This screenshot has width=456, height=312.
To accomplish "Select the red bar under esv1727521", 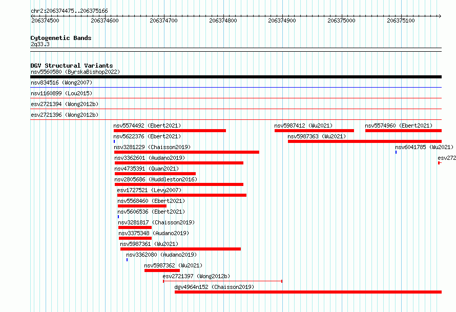I will tap(182, 195).
